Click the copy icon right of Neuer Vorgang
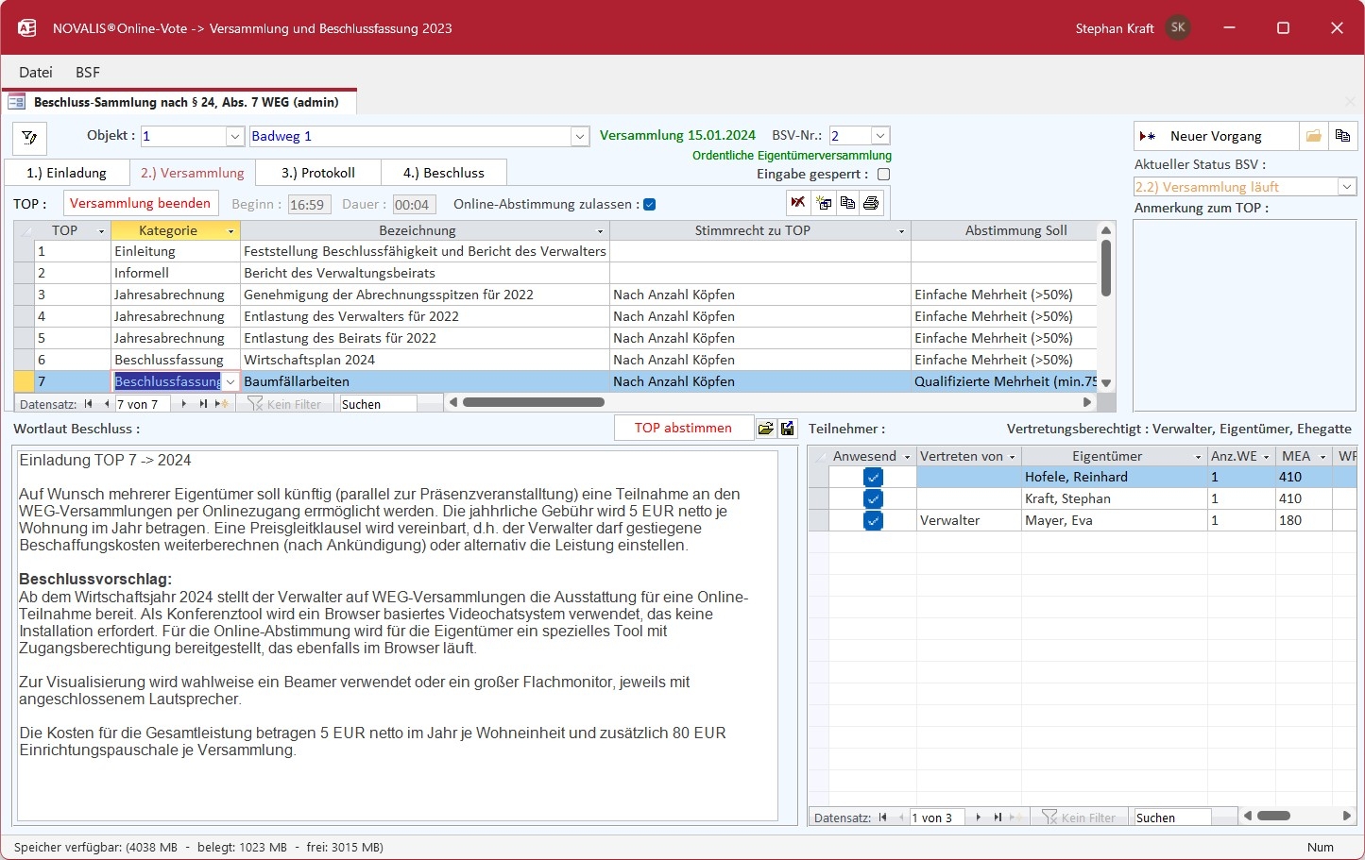The height and width of the screenshot is (860, 1365). [1342, 136]
